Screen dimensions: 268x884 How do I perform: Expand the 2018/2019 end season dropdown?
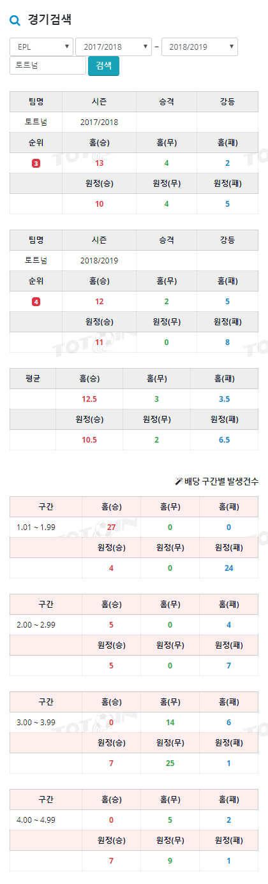tap(200, 47)
